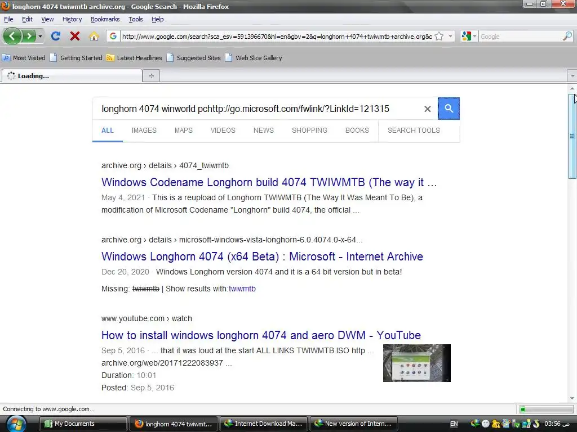The height and width of the screenshot is (432, 577).
Task: Open the File menu
Action: [x=8, y=19]
